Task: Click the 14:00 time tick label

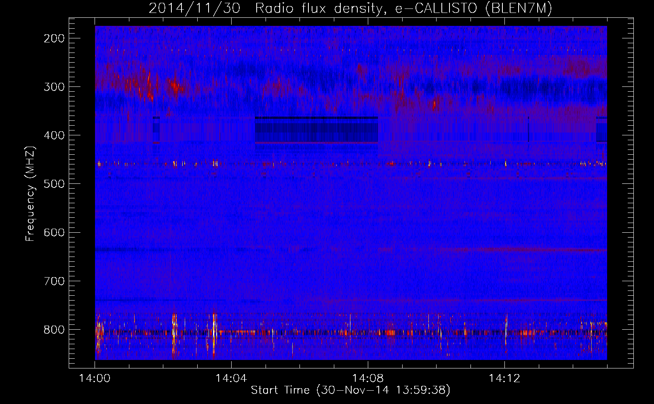Action: [95, 379]
